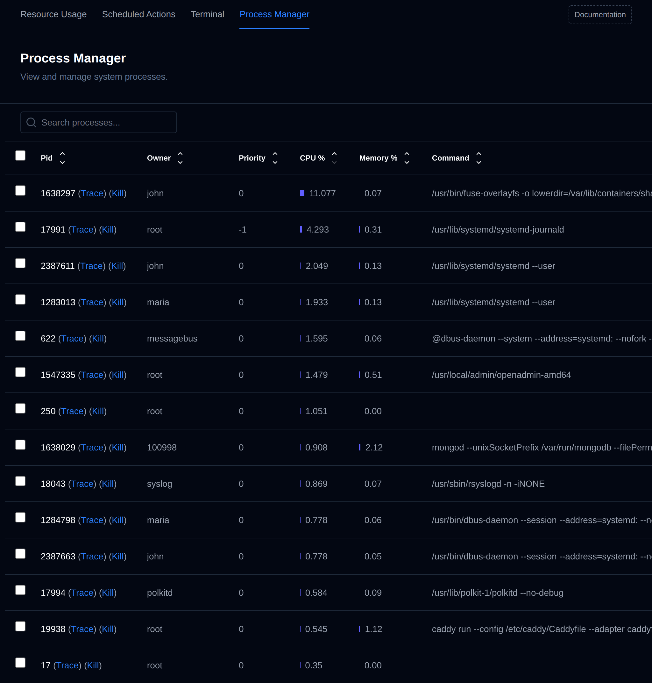Trace process 622 dbus-daemon
652x683 pixels.
pyautogui.click(x=72, y=339)
